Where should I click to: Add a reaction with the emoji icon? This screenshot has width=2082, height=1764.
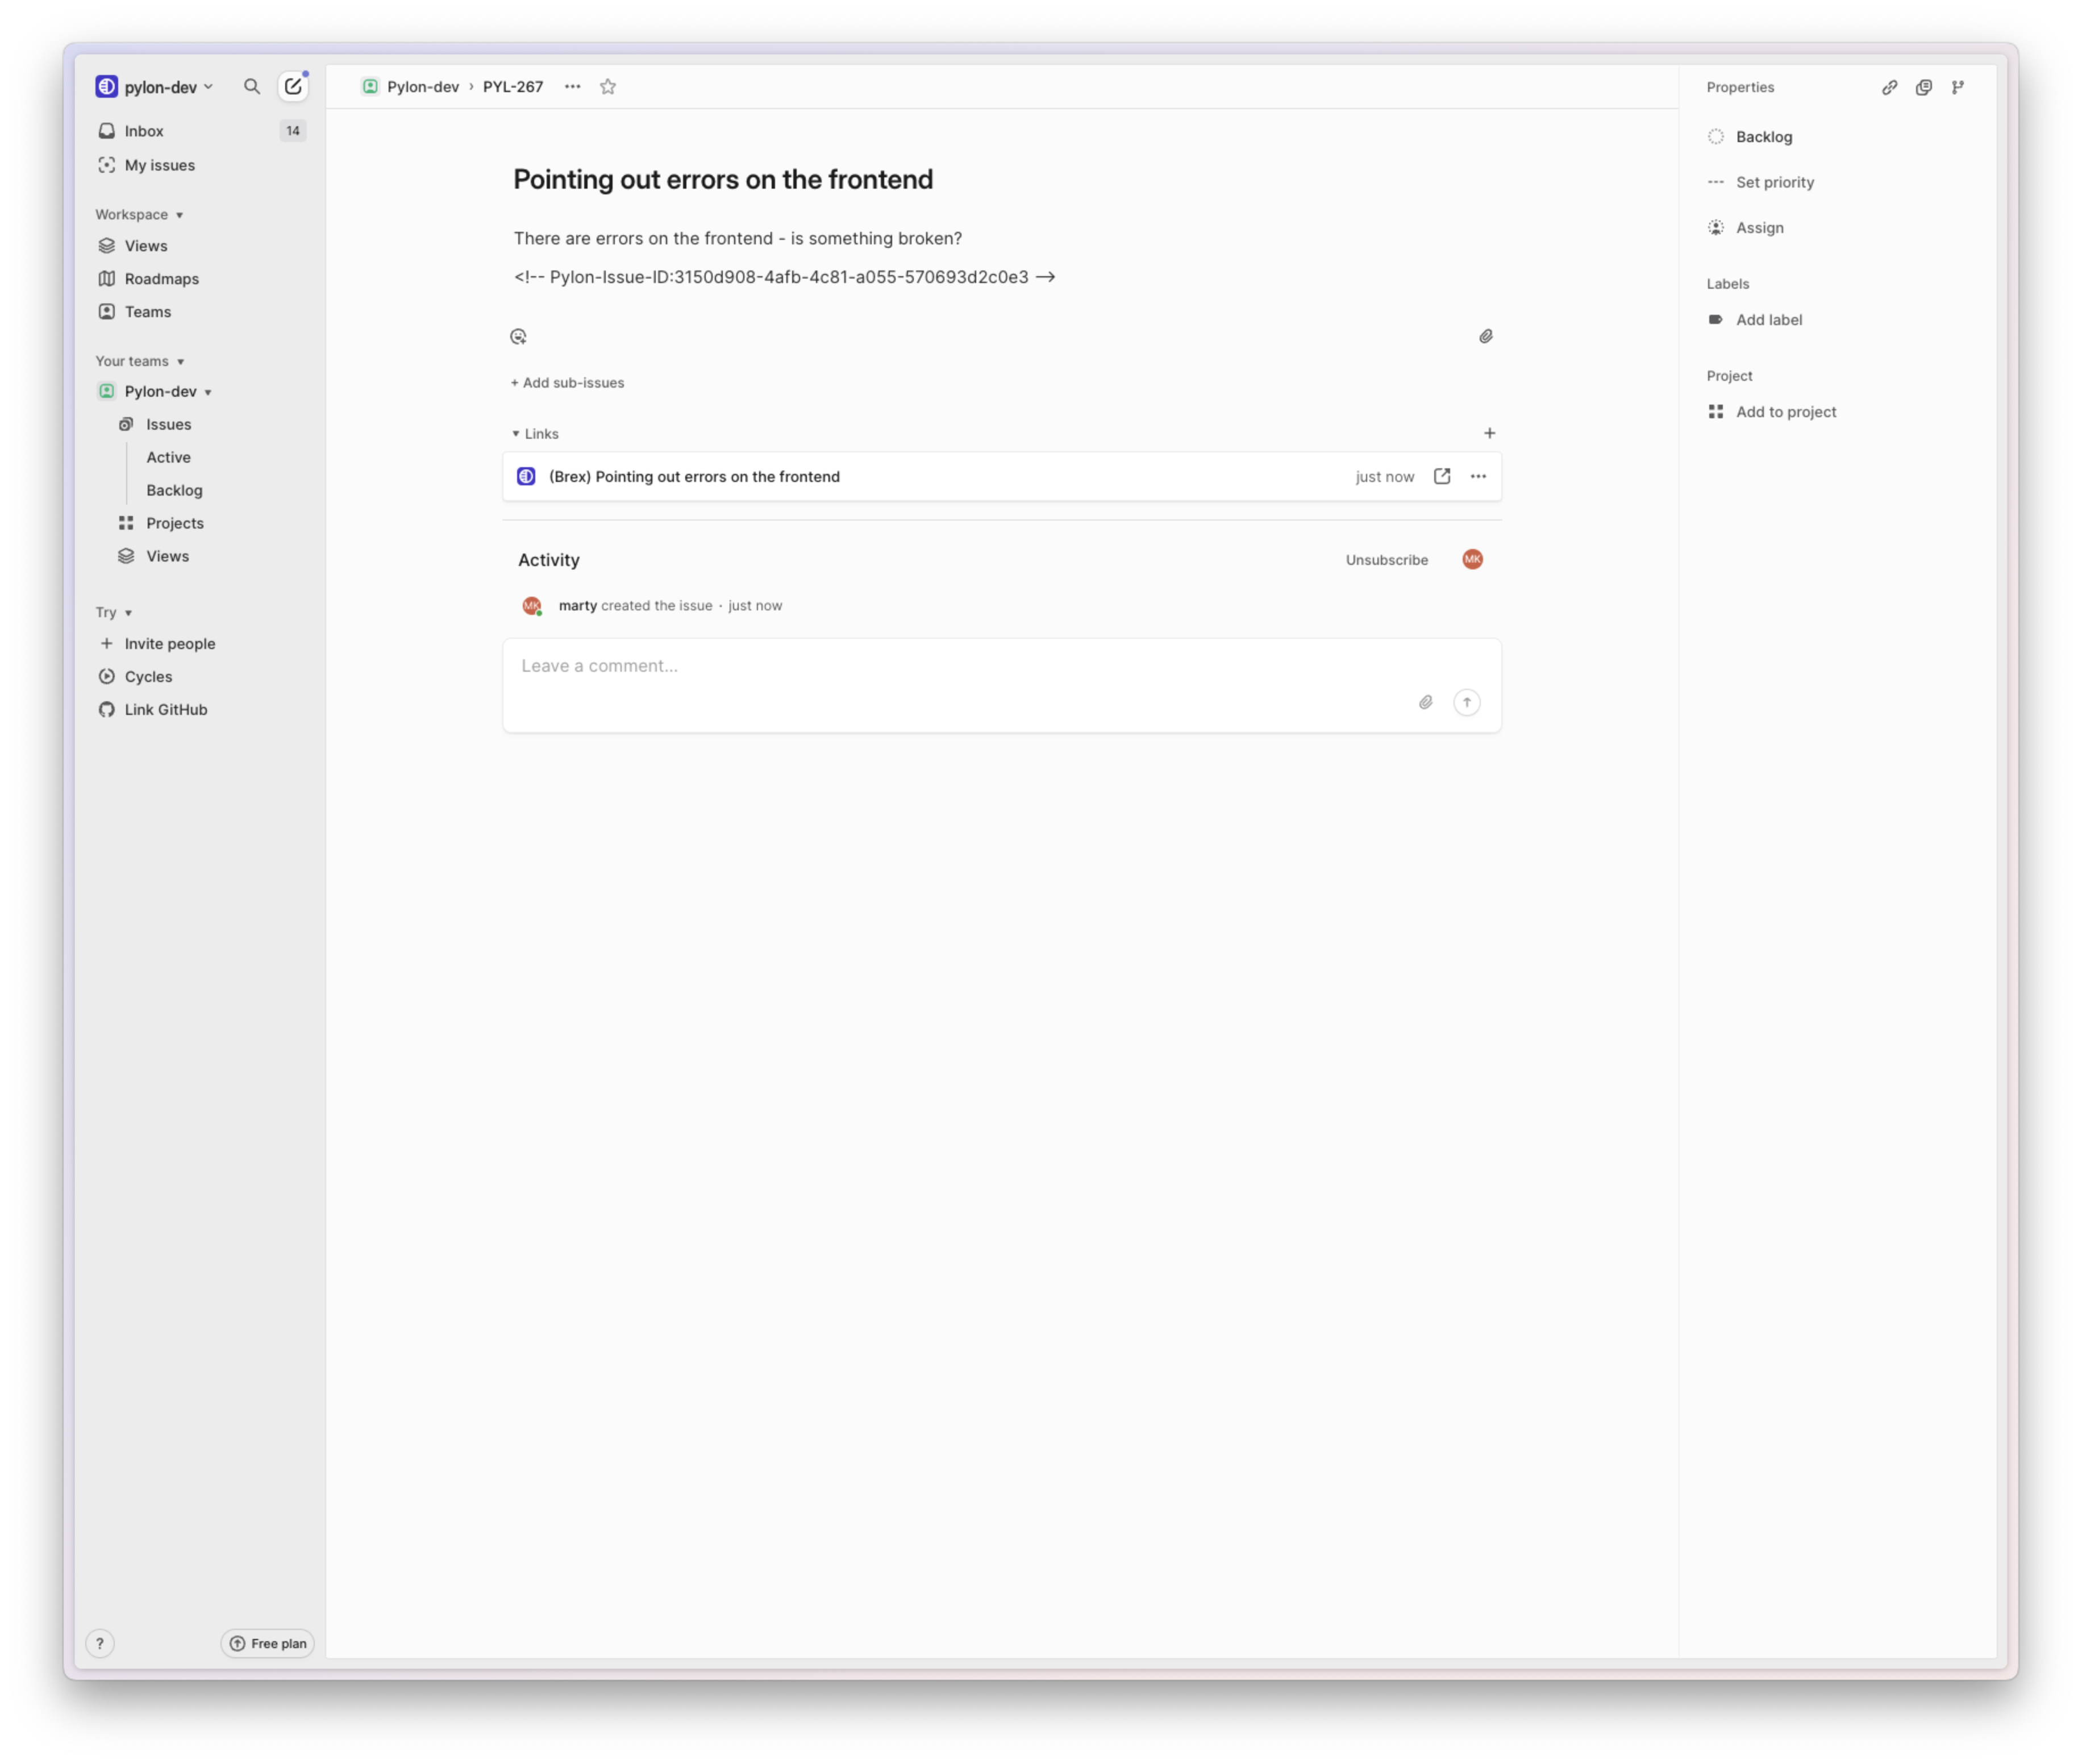518,336
